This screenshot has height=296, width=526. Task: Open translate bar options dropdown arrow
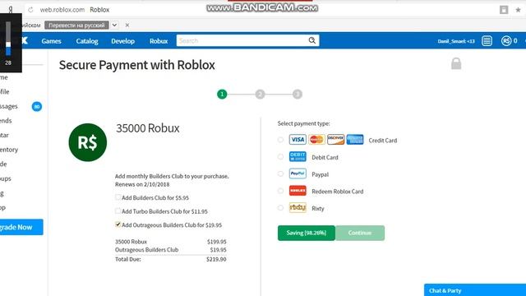click(114, 25)
